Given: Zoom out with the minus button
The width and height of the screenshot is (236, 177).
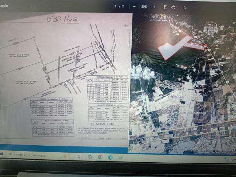Looking at the screenshot, I should pos(134,7).
